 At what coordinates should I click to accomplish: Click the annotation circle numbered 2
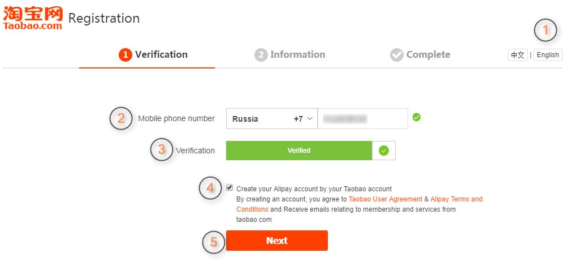121,118
